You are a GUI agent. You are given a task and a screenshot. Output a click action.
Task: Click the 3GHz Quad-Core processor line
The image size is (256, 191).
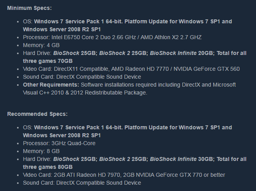coord(59,143)
